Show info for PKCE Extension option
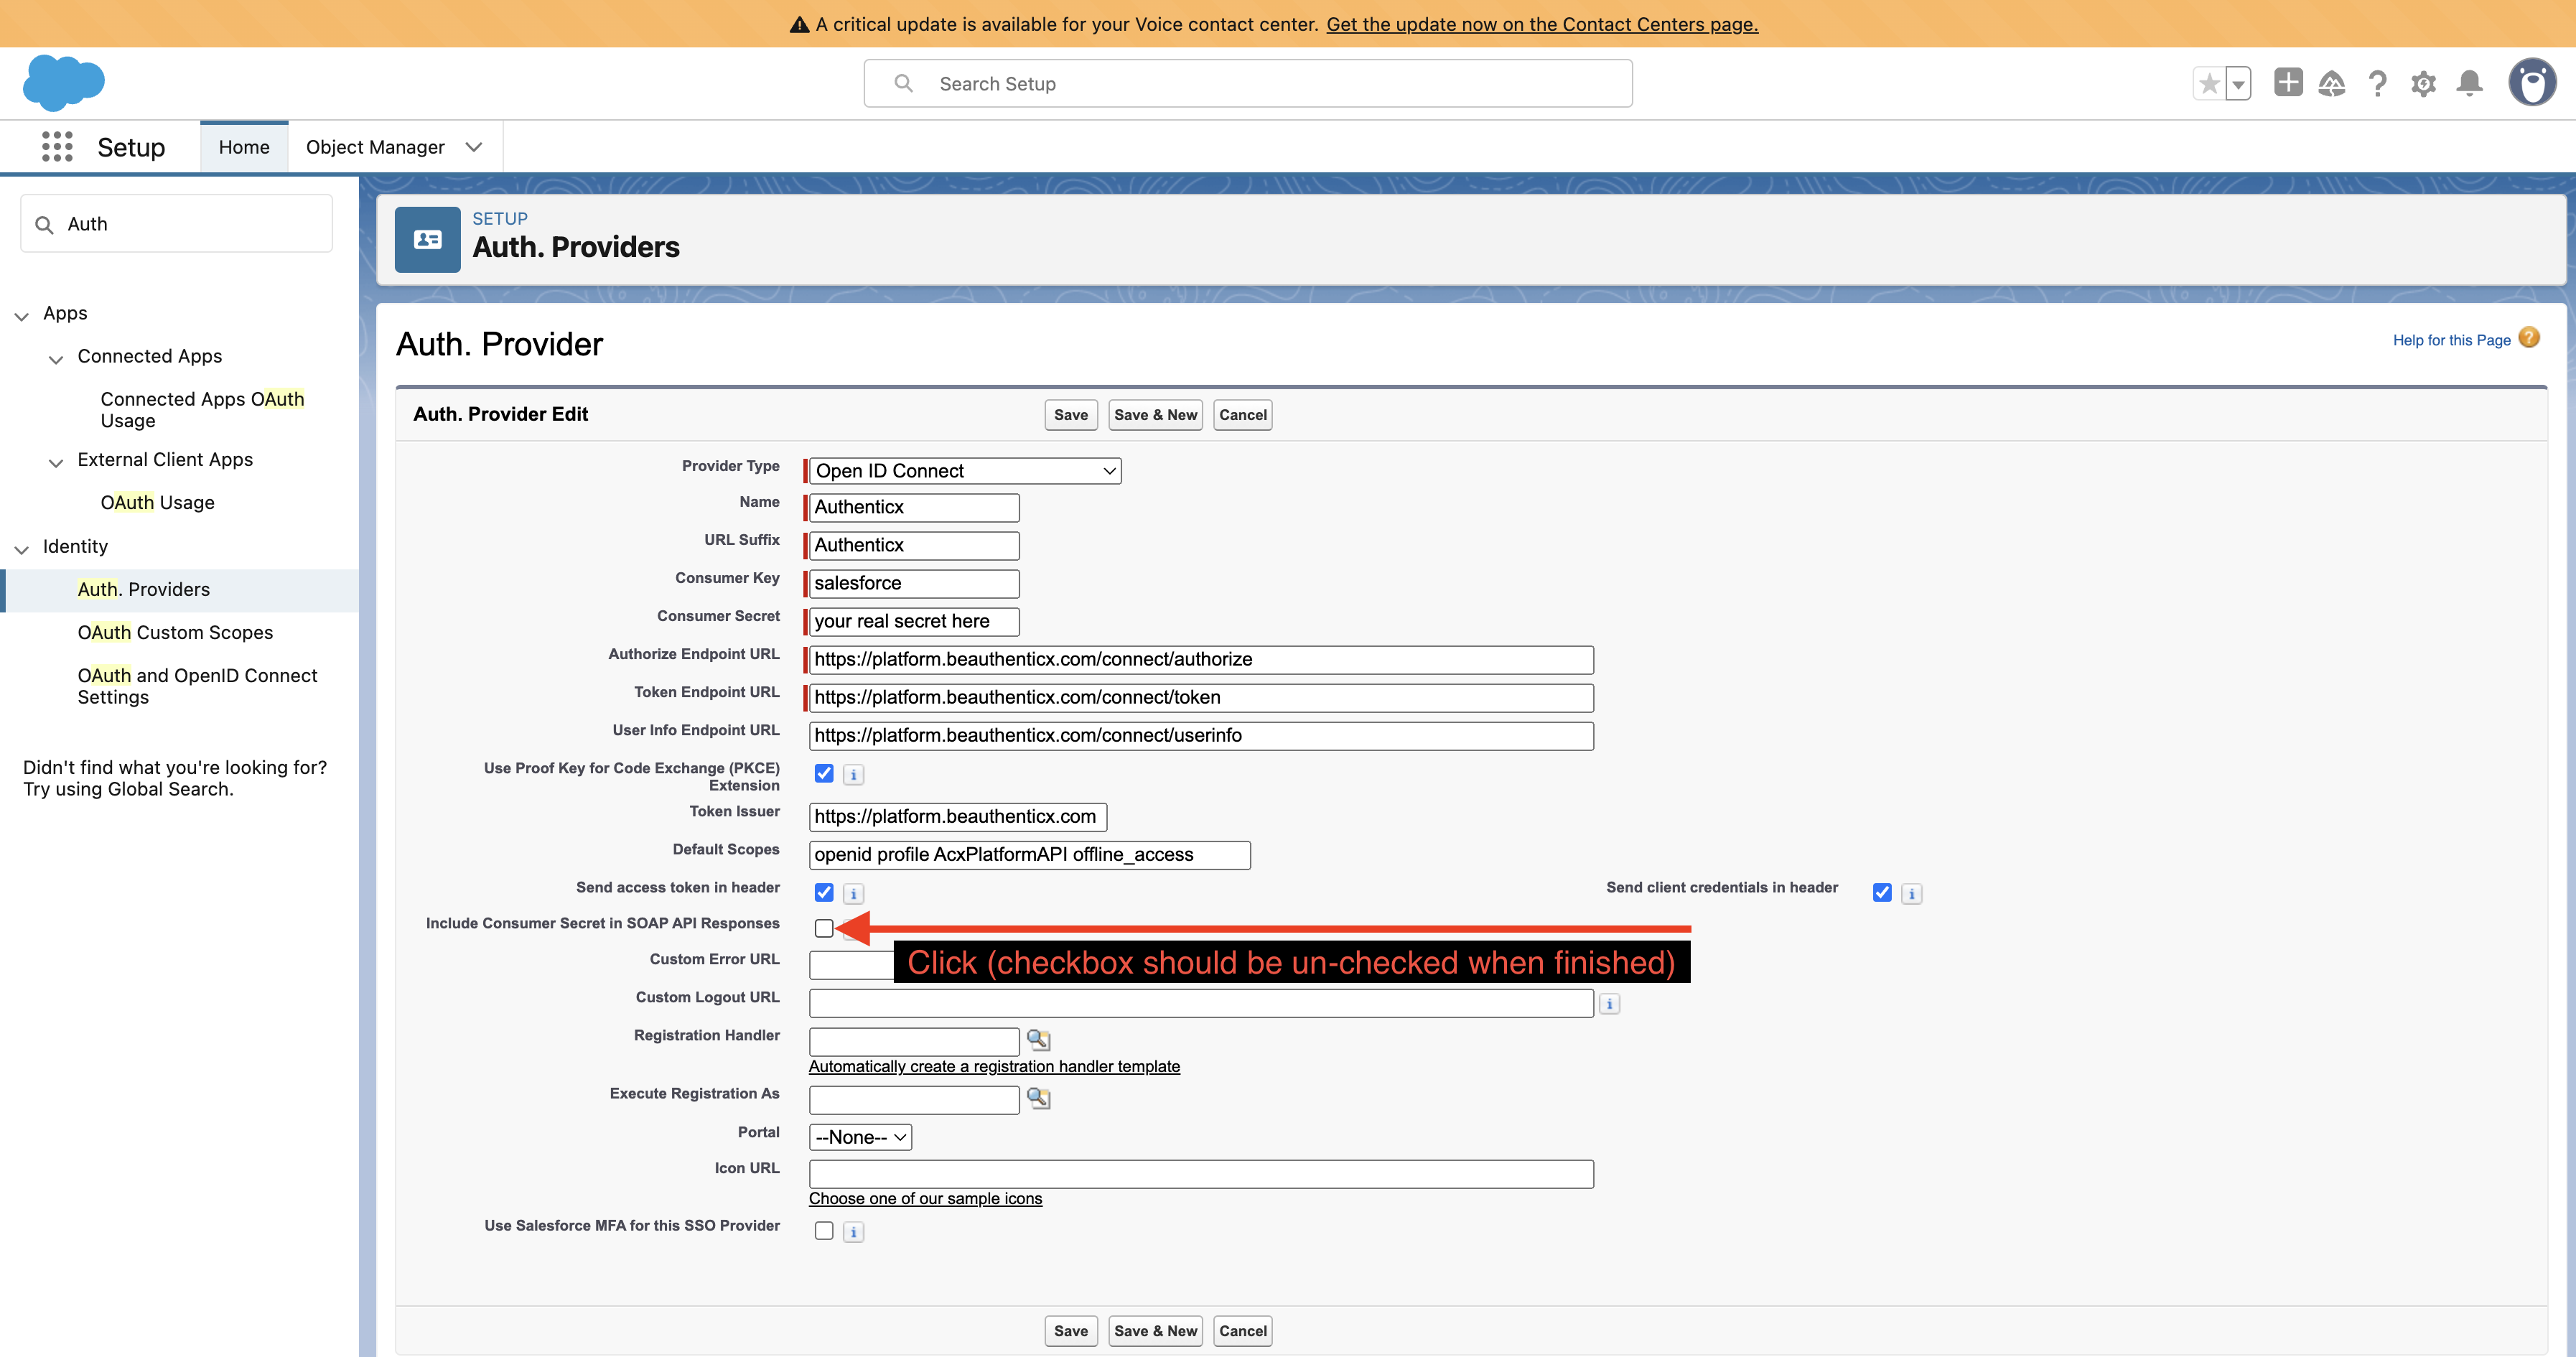This screenshot has width=2576, height=1357. pyautogui.click(x=854, y=775)
